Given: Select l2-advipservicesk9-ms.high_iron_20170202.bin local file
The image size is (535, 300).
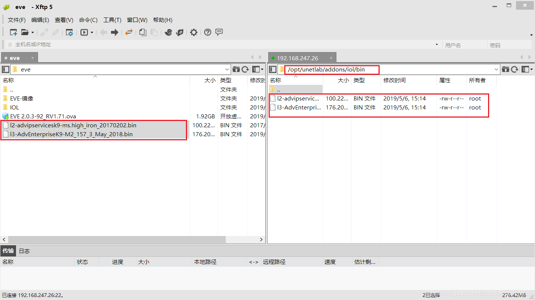Looking at the screenshot, I should [73, 125].
